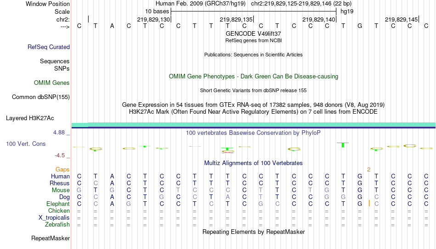The width and height of the screenshot is (436, 249).
Task: Click the 4.88 conservation scale value
Action: click(x=59, y=133)
